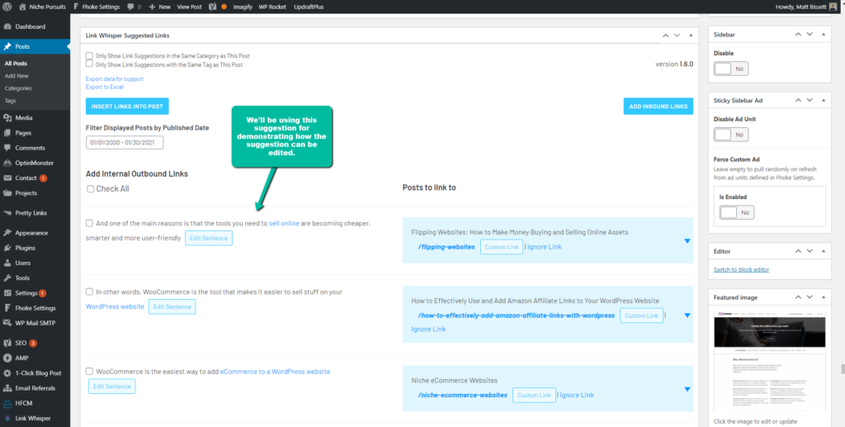The height and width of the screenshot is (427, 845).
Task: Click the Yoast SEO icon in admin bar
Action: 213,7
